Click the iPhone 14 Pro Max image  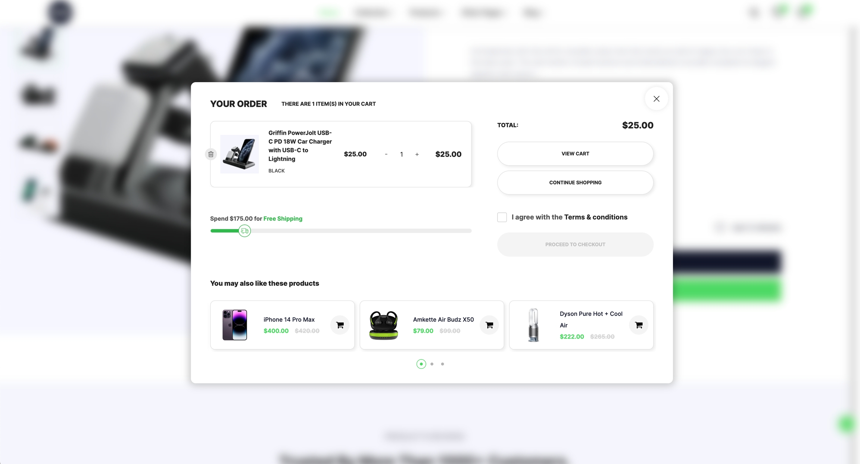pyautogui.click(x=234, y=325)
